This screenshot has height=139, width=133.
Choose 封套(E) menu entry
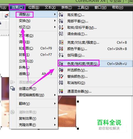pyautogui.click(x=34, y=55)
